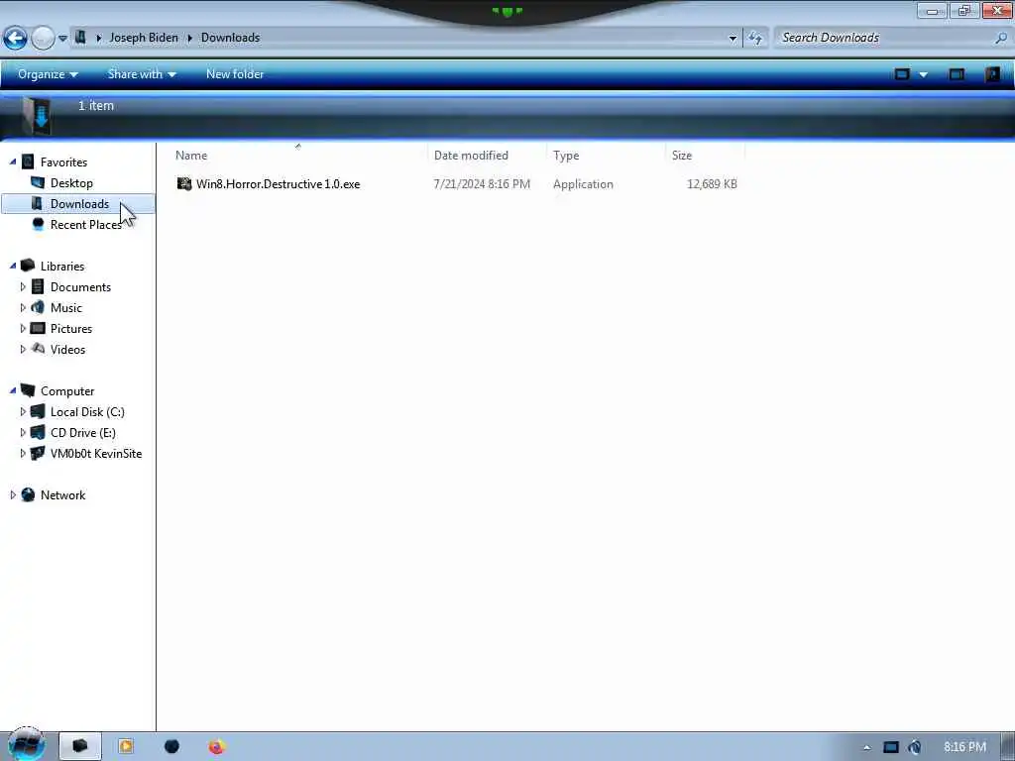Open the view options dropdown arrow
The height and width of the screenshot is (761, 1015).
tap(924, 75)
